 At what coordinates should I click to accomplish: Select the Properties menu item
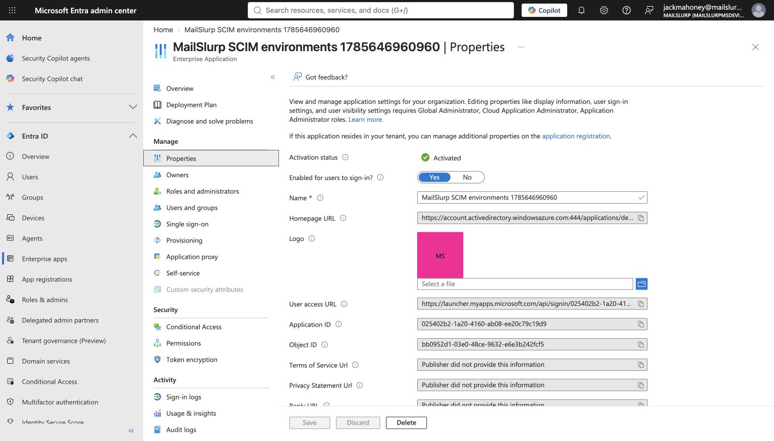click(x=211, y=158)
